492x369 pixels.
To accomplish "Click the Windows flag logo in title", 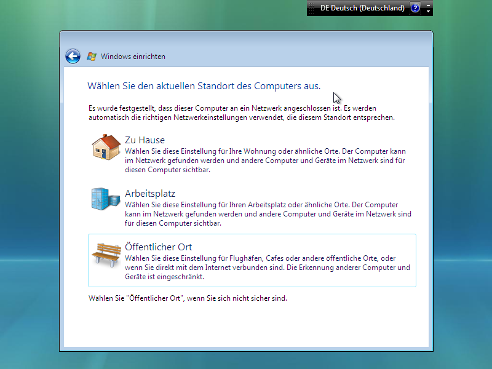I will click(x=92, y=57).
